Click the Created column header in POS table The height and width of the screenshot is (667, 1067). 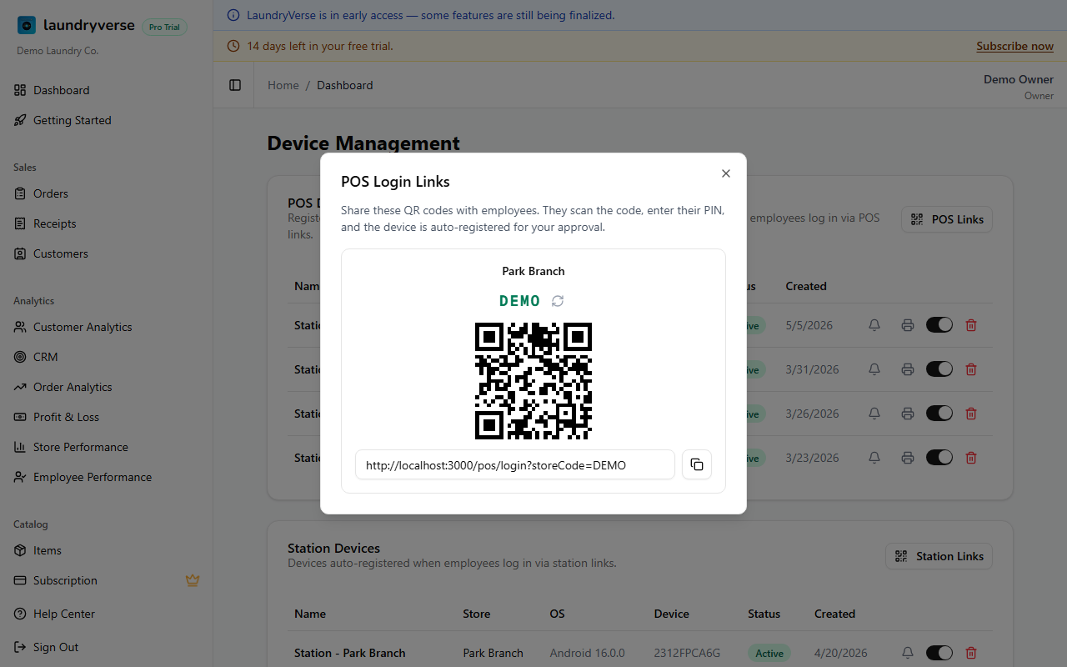coord(806,286)
